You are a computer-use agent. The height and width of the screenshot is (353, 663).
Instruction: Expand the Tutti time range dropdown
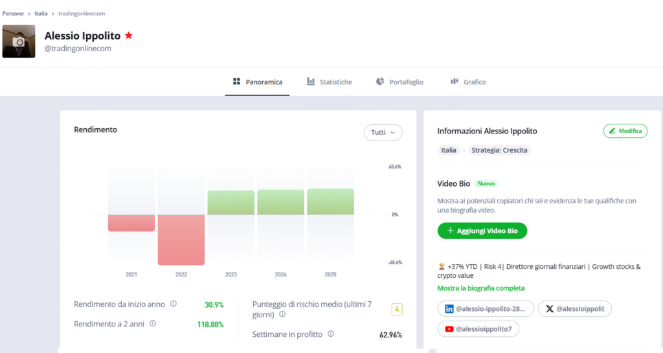point(383,132)
